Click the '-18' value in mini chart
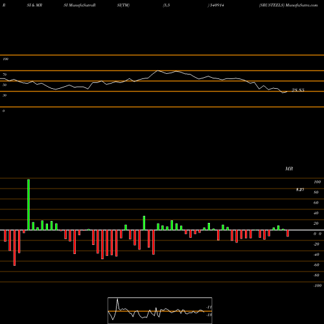The height and width of the screenshot is (324, 324). 209,315
